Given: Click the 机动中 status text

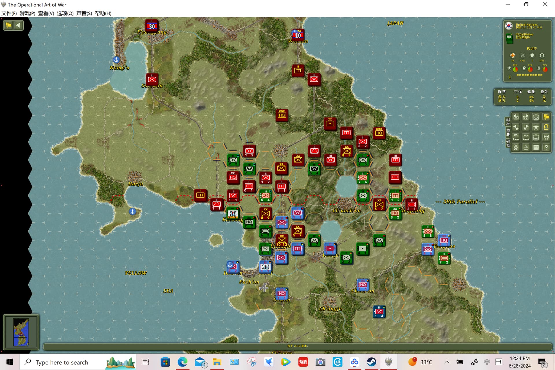Looking at the screenshot, I should click(x=532, y=48).
